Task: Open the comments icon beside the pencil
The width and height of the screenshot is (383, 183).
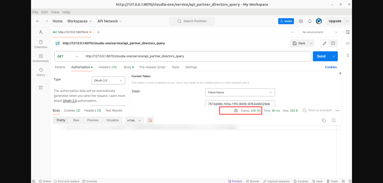Action: [333, 43]
